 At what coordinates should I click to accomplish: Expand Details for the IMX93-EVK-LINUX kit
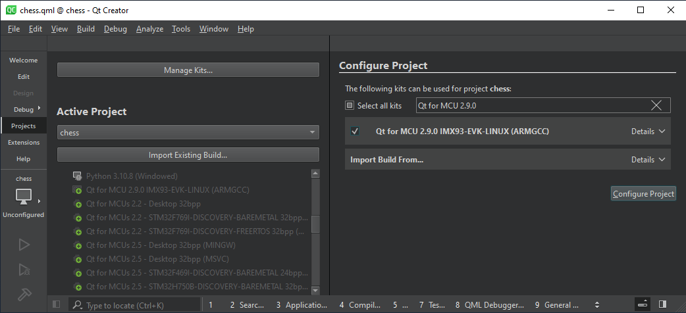[648, 132]
